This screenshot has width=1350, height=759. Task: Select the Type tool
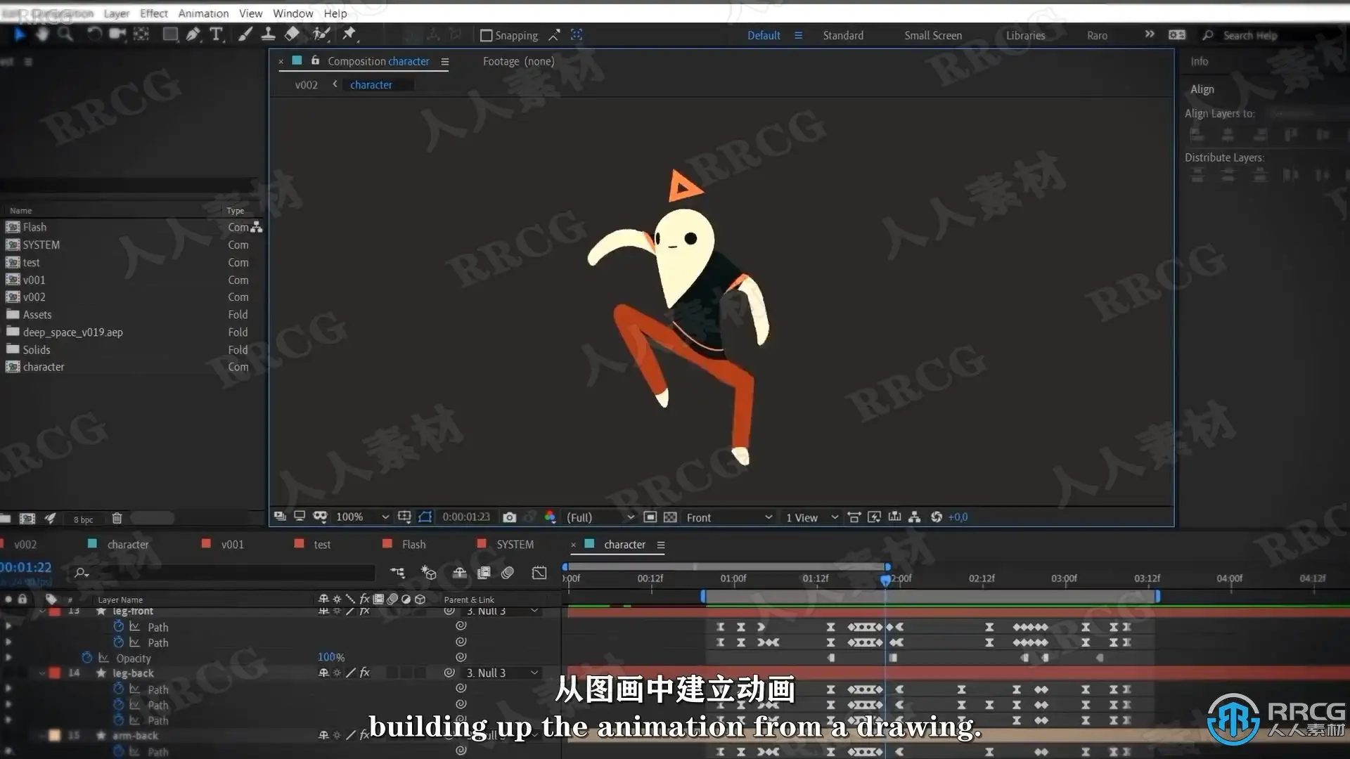point(216,34)
